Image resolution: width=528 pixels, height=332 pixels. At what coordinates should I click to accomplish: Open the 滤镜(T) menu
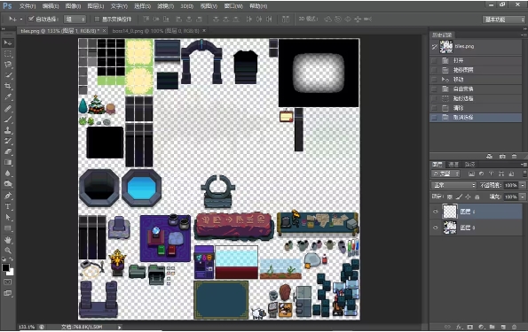pyautogui.click(x=166, y=6)
